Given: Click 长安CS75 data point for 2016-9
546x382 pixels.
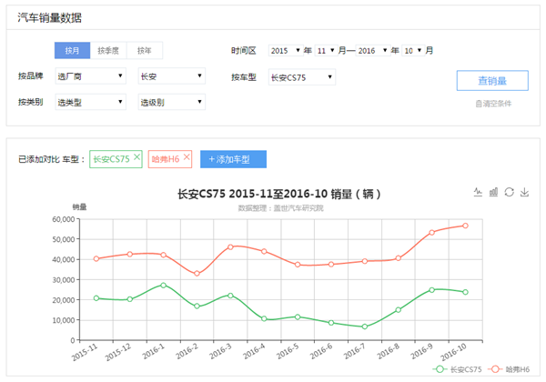Looking at the screenshot, I should [431, 290].
